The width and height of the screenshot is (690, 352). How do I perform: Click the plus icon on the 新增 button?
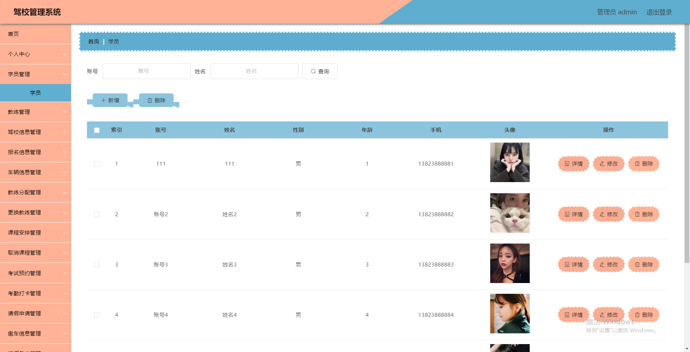point(103,100)
